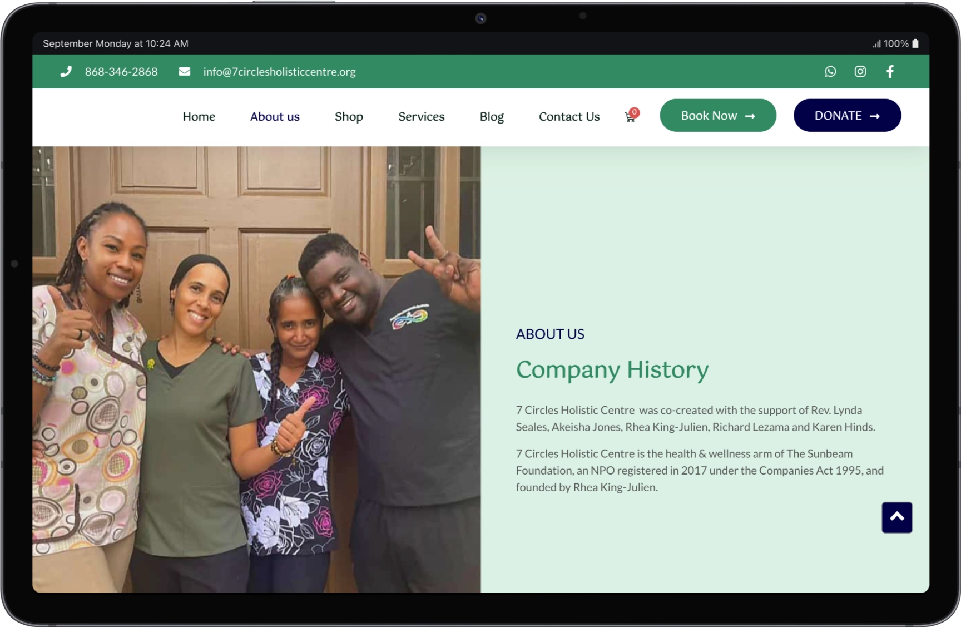Go to the Home menu item
This screenshot has height=627, width=961.
[x=199, y=117]
